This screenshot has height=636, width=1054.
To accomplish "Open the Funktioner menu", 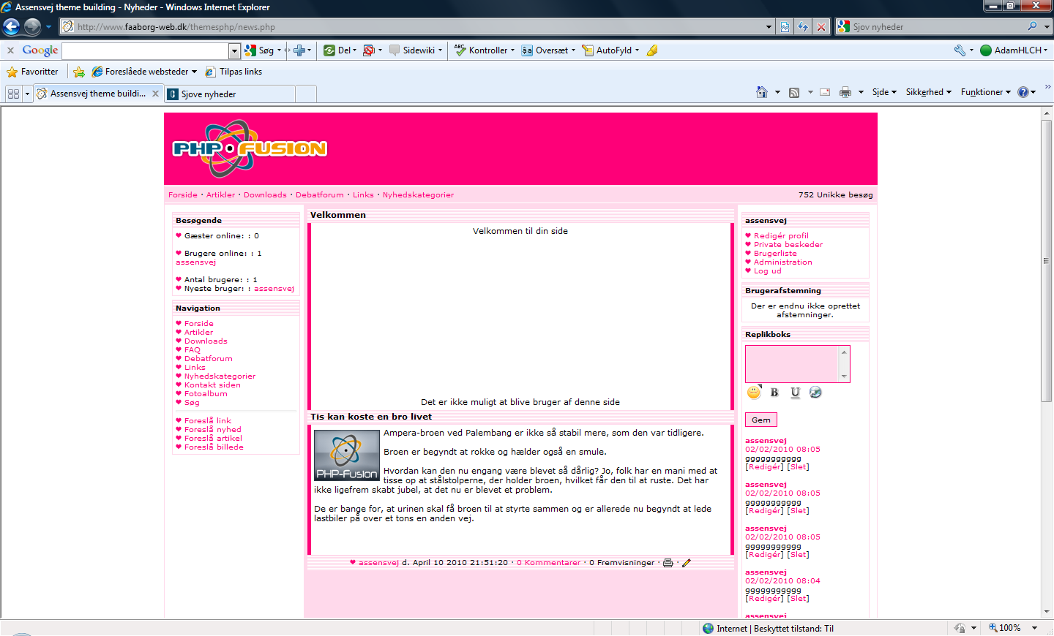I will pyautogui.click(x=985, y=92).
